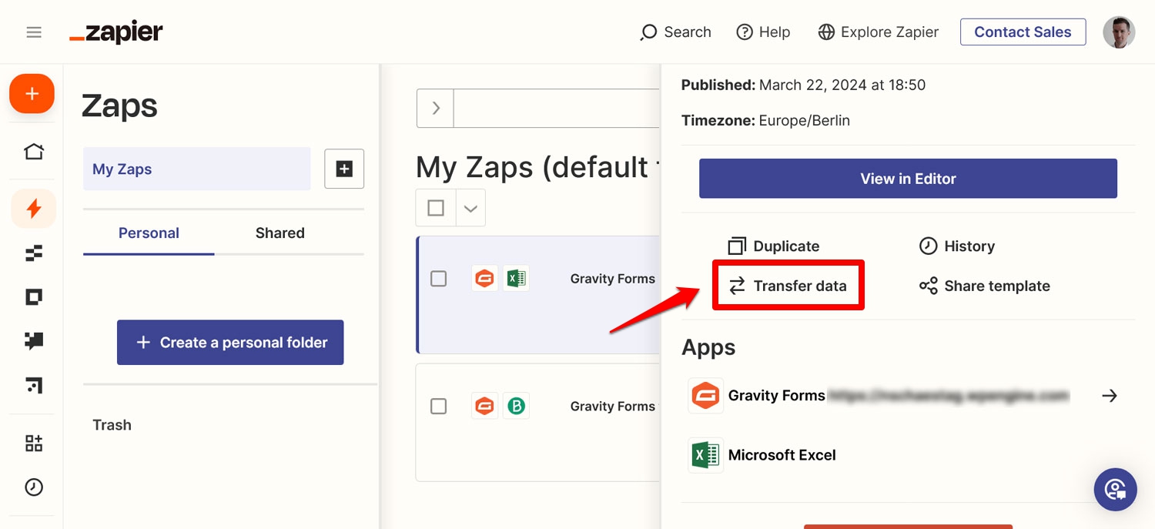Open the Zap History option
The width and height of the screenshot is (1155, 529).
[957, 246]
